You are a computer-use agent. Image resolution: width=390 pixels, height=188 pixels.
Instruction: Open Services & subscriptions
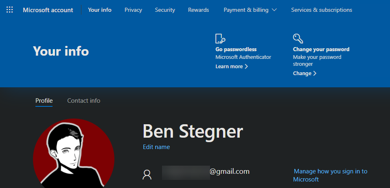pyautogui.click(x=322, y=10)
